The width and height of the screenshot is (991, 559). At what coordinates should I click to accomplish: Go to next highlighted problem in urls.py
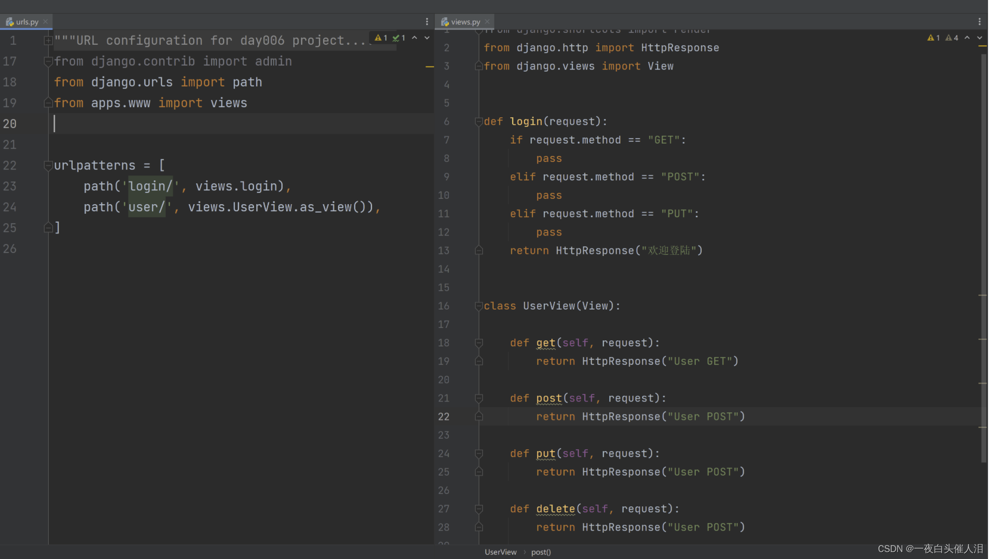click(x=427, y=38)
